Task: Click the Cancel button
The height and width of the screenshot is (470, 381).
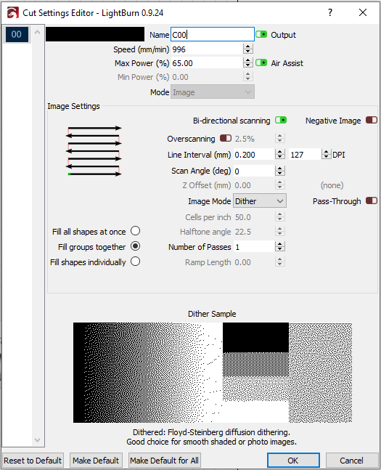Action: point(351,460)
